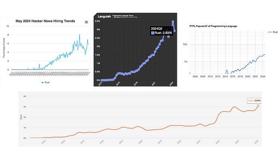Click the '2022' year on the PYPL x-axis

click(x=255, y=77)
